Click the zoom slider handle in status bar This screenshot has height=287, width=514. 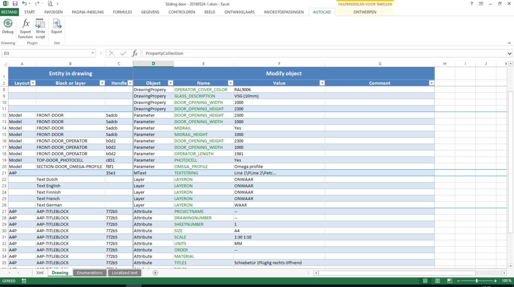[x=478, y=281]
